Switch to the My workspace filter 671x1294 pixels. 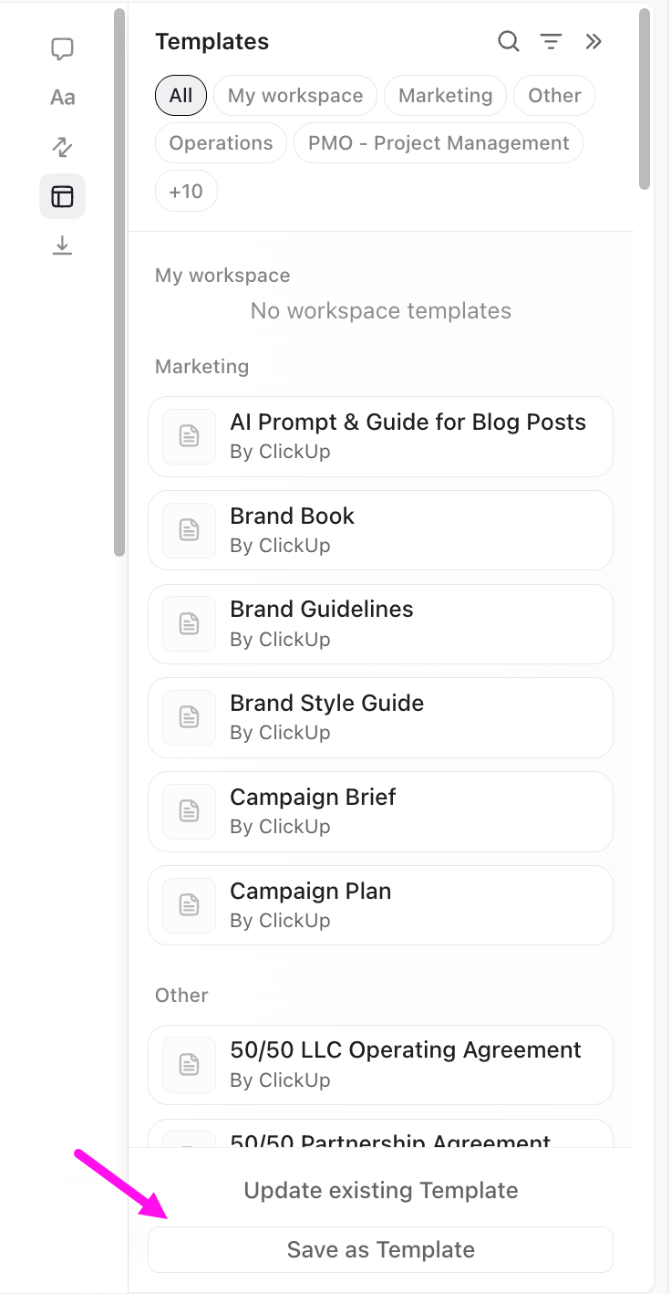(x=295, y=95)
